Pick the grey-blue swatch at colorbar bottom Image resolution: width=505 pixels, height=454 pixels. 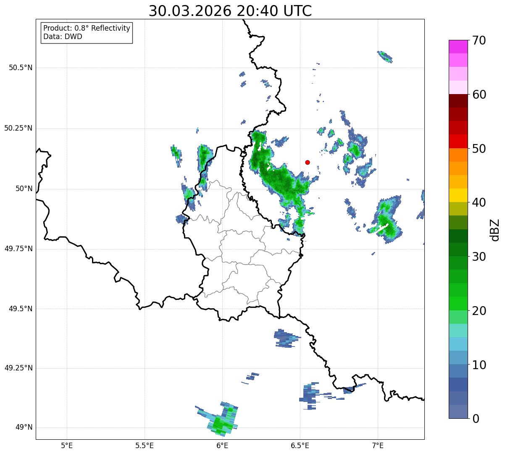pyautogui.click(x=458, y=412)
